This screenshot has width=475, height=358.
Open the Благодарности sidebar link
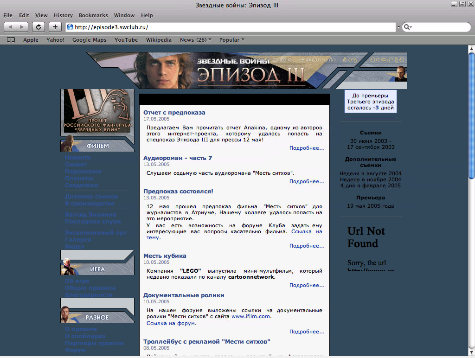[x=89, y=294]
